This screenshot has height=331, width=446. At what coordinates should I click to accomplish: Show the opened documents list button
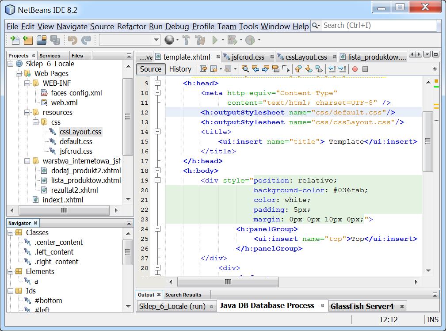(427, 54)
